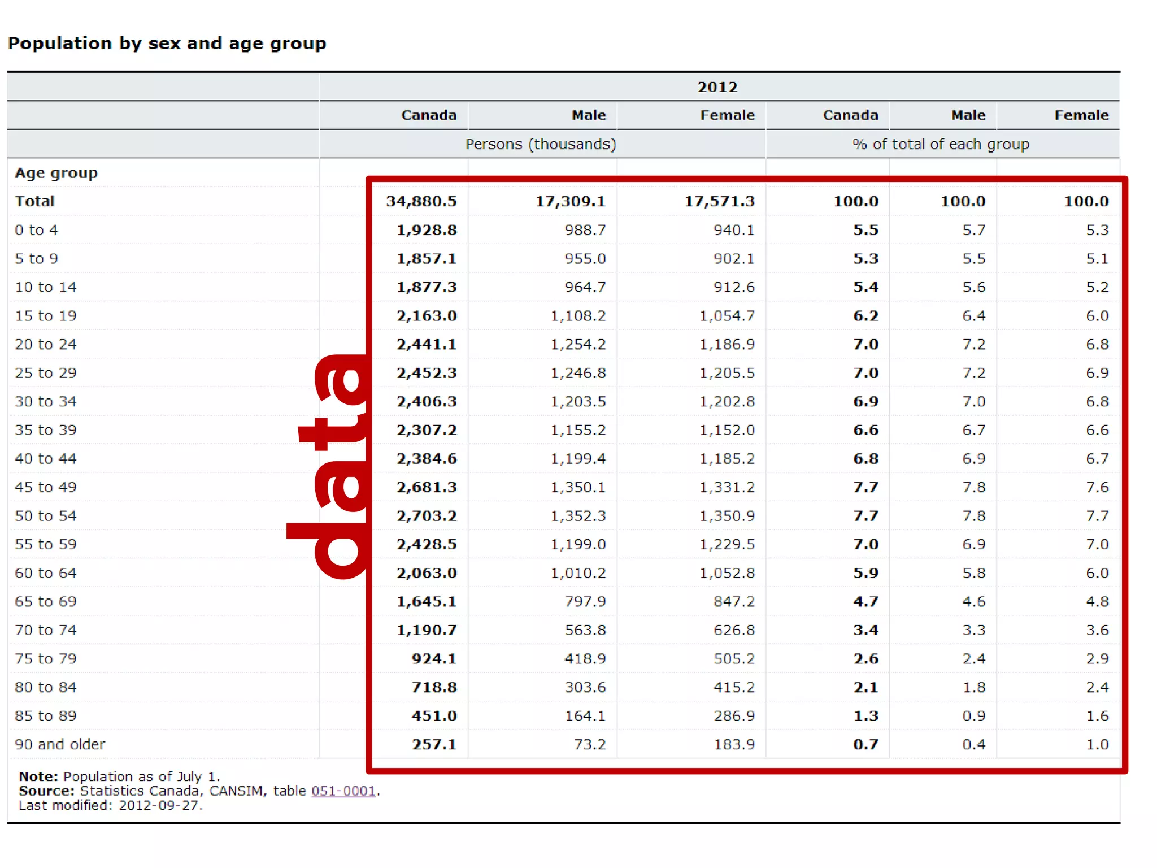Open the 051-0001 table link
This screenshot has width=1157, height=868.
point(343,791)
